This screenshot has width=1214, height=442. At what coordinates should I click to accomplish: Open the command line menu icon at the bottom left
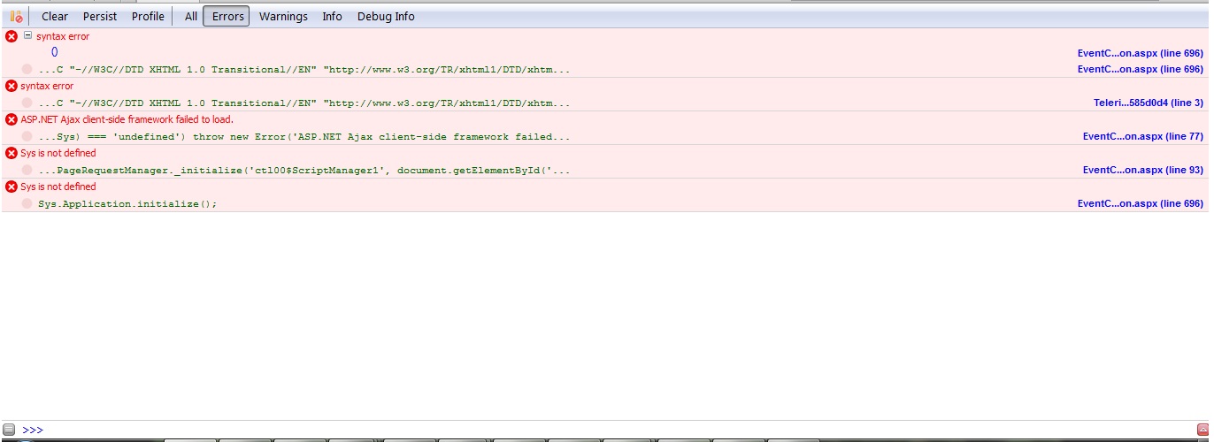point(9,430)
